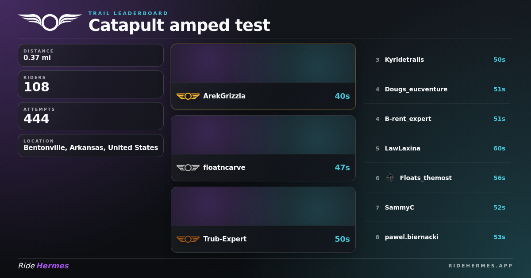This screenshot has height=278, width=531.
Task: Click the silver wing badge beside floatncarve
Action: 188,168
